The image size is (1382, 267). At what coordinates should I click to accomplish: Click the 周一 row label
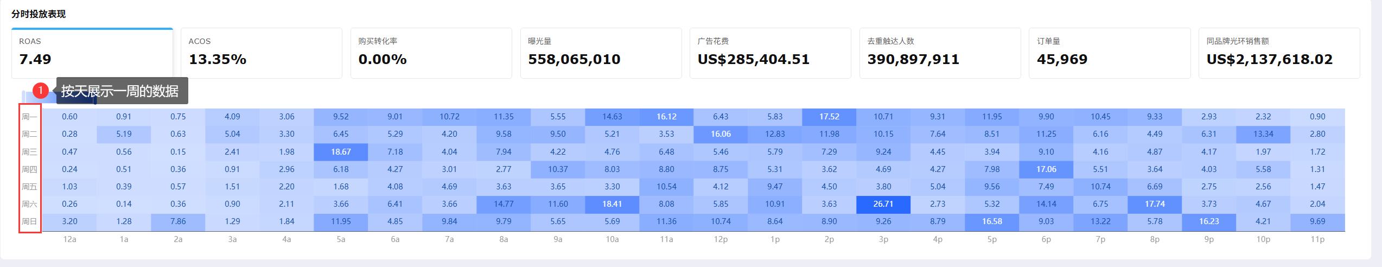[x=29, y=117]
